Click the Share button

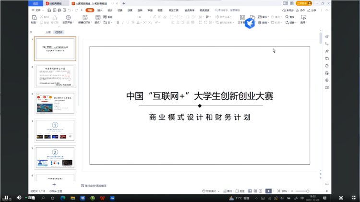[312, 10]
